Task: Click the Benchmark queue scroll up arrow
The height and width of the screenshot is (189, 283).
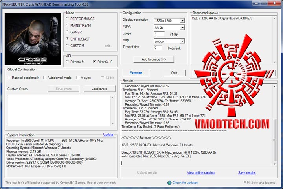Action: pos(274,19)
